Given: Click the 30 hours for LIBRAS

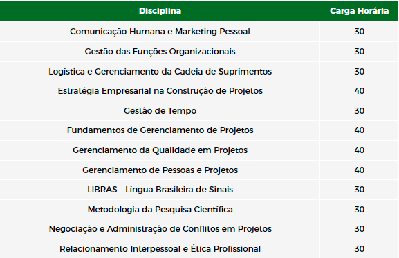Looking at the screenshot, I should click(x=360, y=190).
